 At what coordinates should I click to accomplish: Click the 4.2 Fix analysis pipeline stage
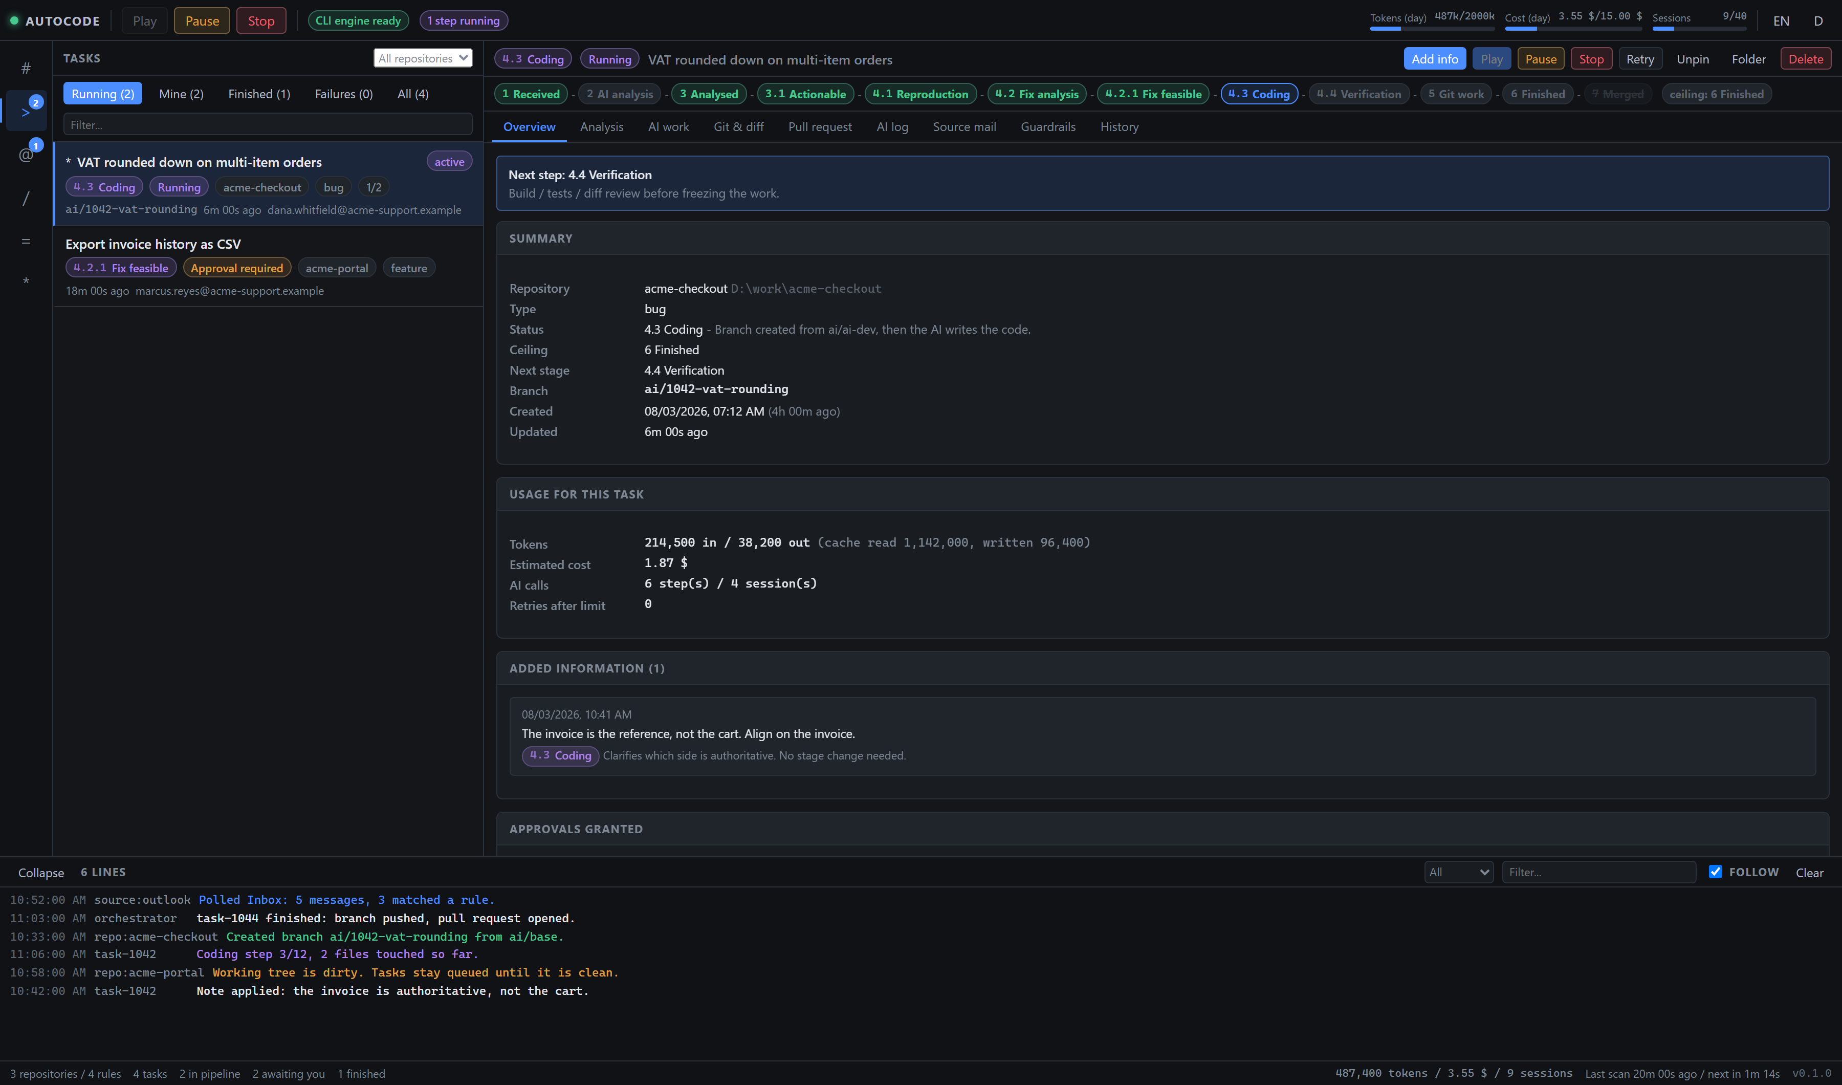1037,94
